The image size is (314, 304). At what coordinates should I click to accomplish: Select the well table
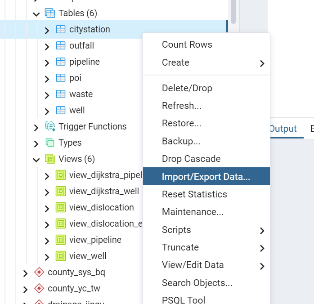click(x=77, y=111)
